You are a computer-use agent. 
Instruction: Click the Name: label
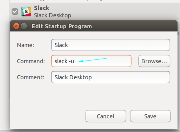pyautogui.click(x=25, y=45)
